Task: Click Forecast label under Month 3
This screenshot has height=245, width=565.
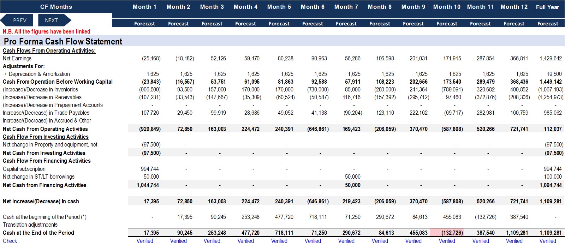Action: click(x=212, y=24)
